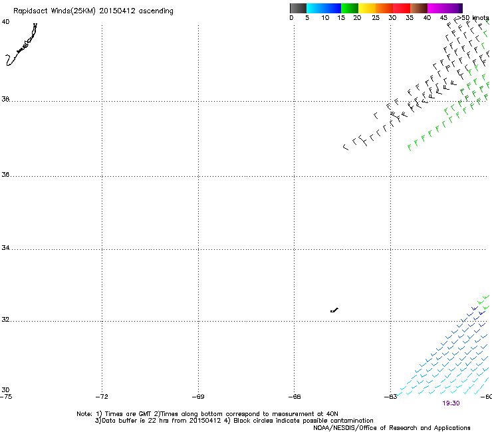The width and height of the screenshot is (492, 432).
Task: Click the yellow 20-25 knots color band
Action: click(x=367, y=8)
